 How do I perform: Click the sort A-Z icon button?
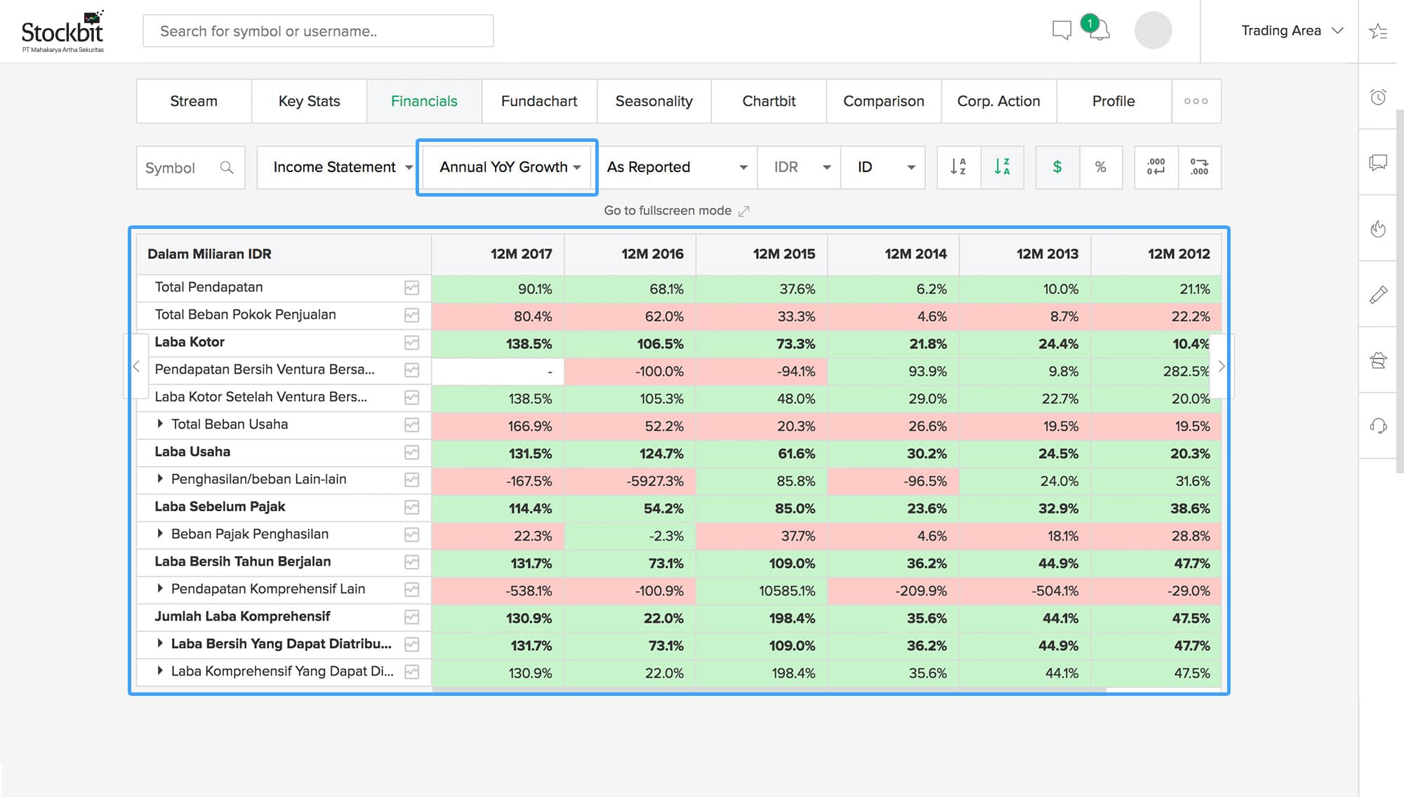tap(958, 166)
